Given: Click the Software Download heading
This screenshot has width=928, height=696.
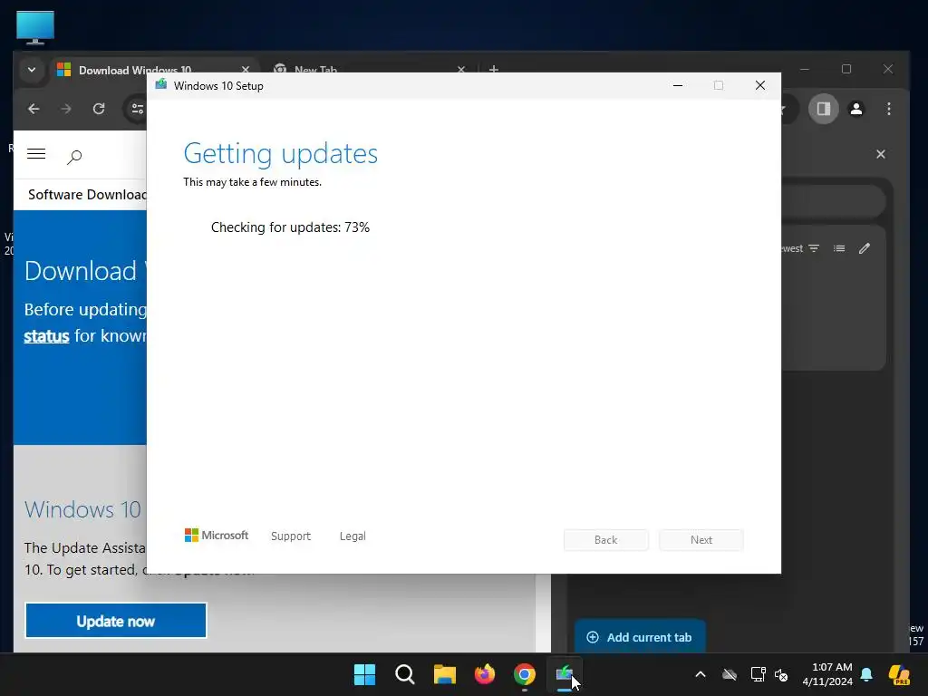Looking at the screenshot, I should pos(87,195).
